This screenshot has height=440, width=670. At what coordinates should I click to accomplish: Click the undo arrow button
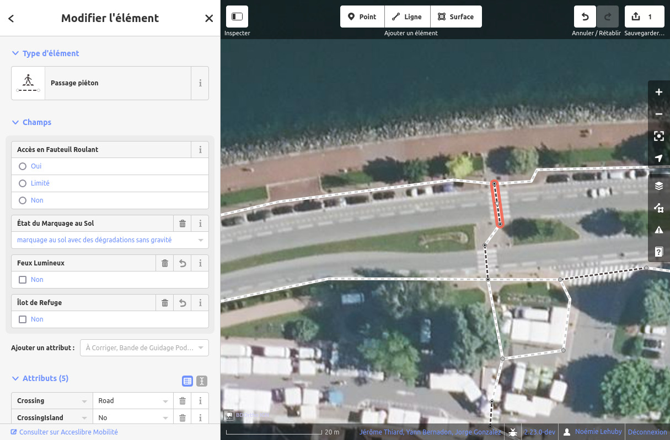pos(585,17)
